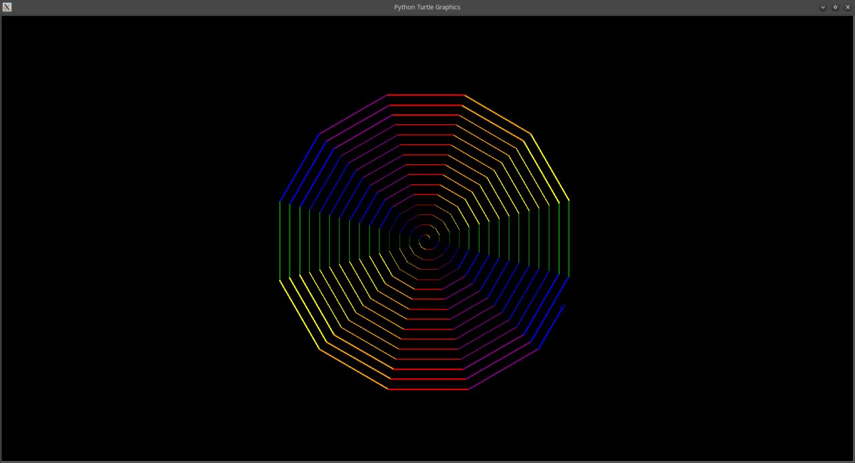This screenshot has height=463, width=855.
Task: Maximize the Python Turtle Graphics window
Action: click(x=835, y=7)
